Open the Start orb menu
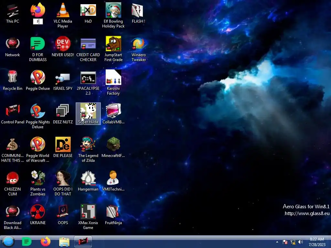 (8, 242)
